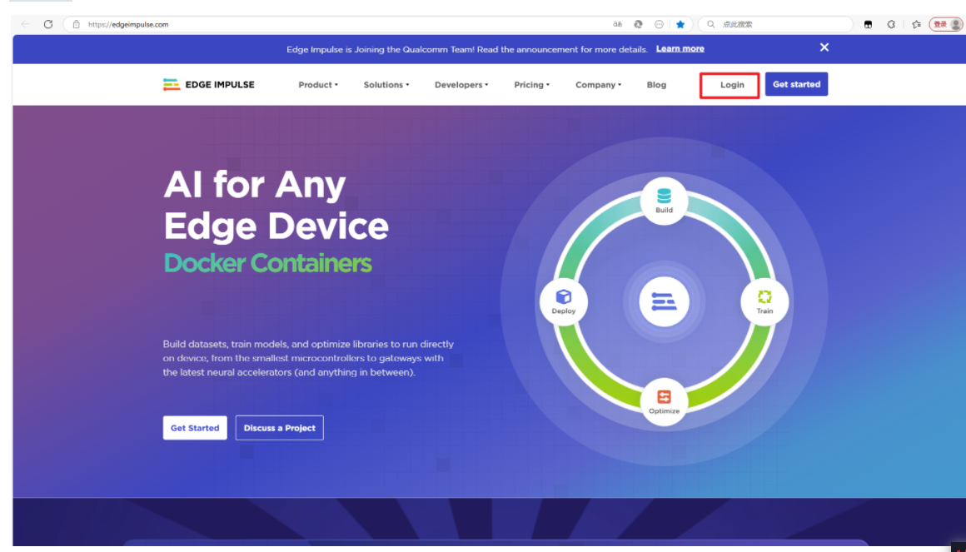Image resolution: width=966 pixels, height=552 pixels.
Task: Click the center Edge Impulse circle icon
Action: pos(665,301)
